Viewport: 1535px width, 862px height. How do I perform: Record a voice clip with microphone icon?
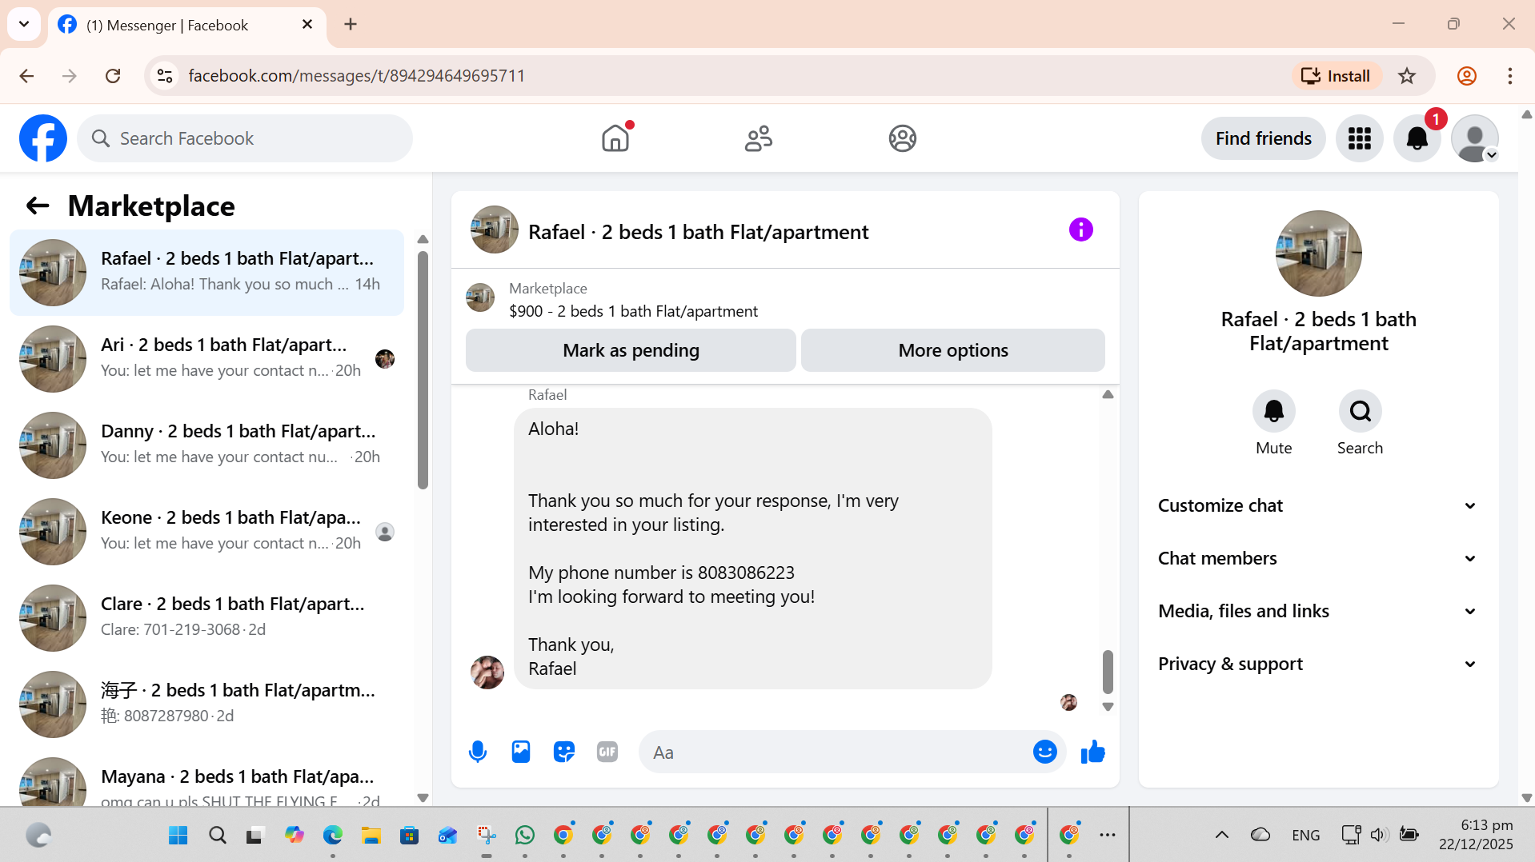pos(478,752)
